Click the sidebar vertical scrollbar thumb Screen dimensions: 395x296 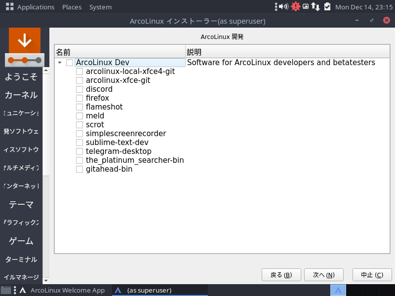tap(46, 124)
